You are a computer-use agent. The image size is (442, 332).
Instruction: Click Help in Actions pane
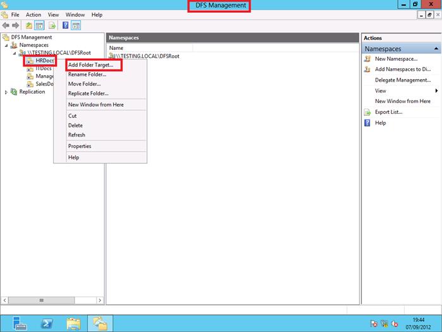(380, 123)
